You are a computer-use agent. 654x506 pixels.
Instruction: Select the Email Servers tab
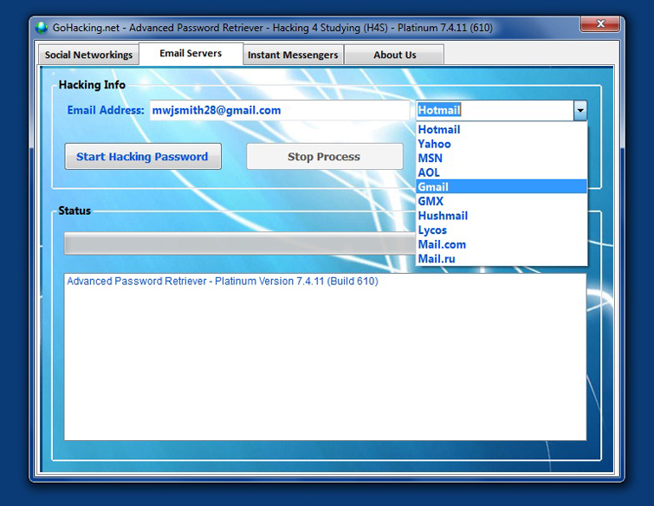point(191,54)
